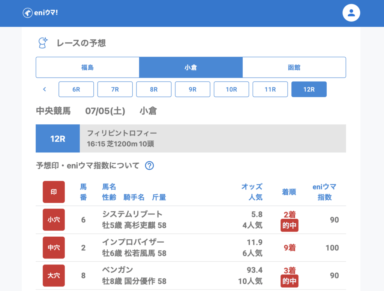
Task: Select race 10R
Action: tap(231, 89)
